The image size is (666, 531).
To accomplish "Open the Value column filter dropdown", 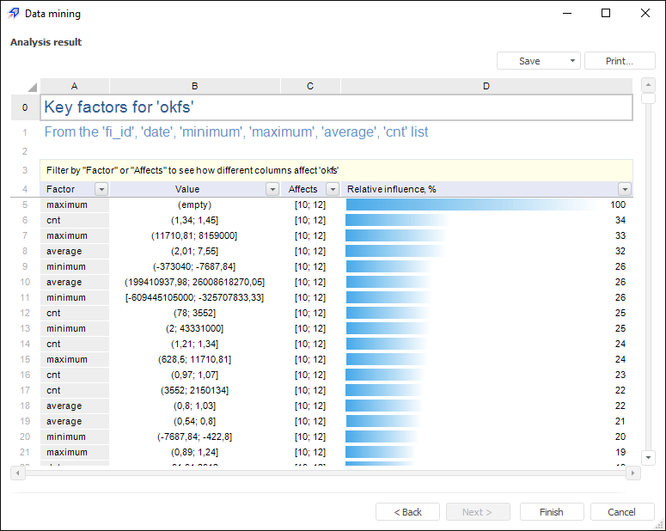I will pos(272,189).
